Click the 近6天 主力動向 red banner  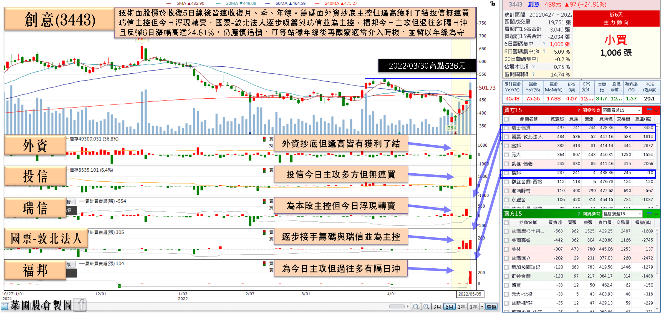[616, 19]
